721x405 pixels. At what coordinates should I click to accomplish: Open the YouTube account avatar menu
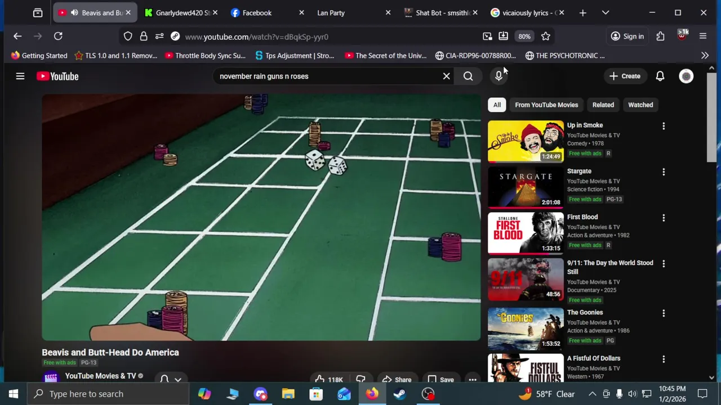pos(686,76)
